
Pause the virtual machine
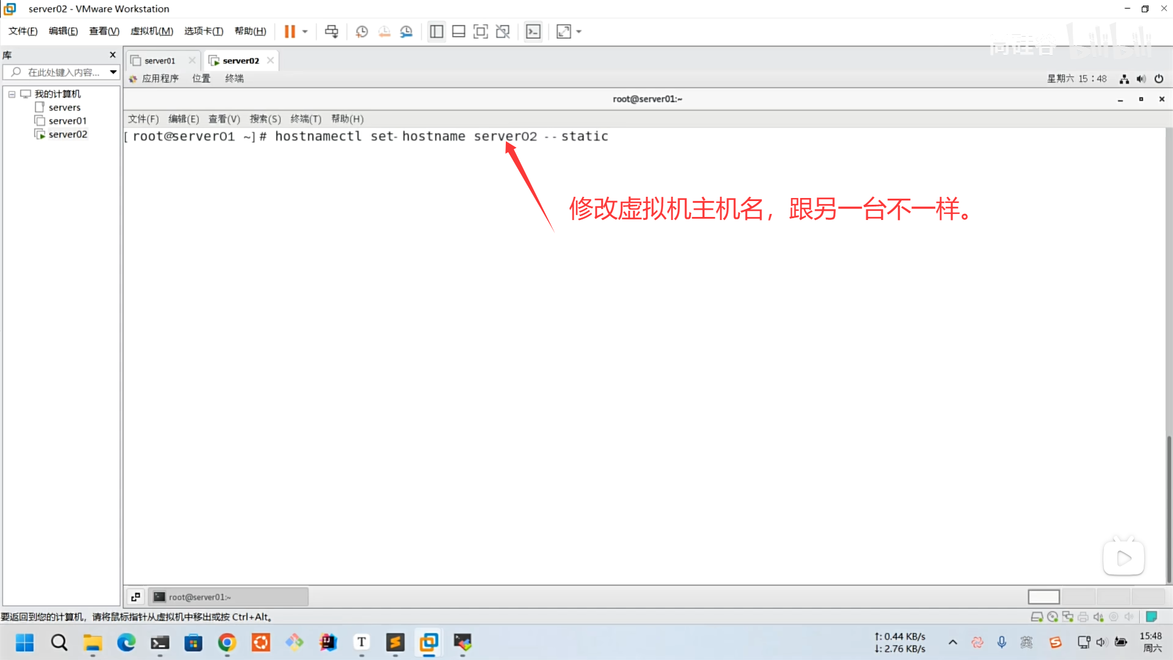coord(290,31)
